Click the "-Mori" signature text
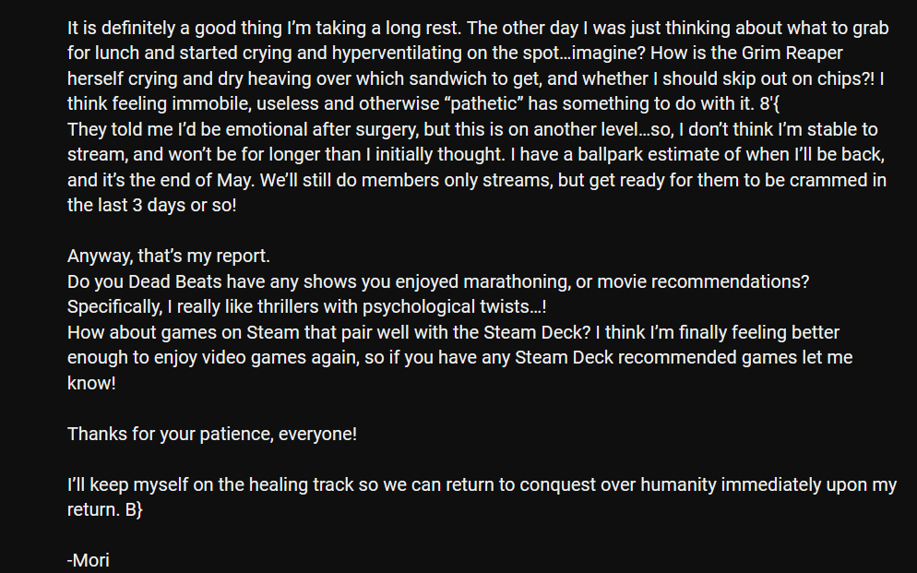This screenshot has width=917, height=573. [x=89, y=560]
